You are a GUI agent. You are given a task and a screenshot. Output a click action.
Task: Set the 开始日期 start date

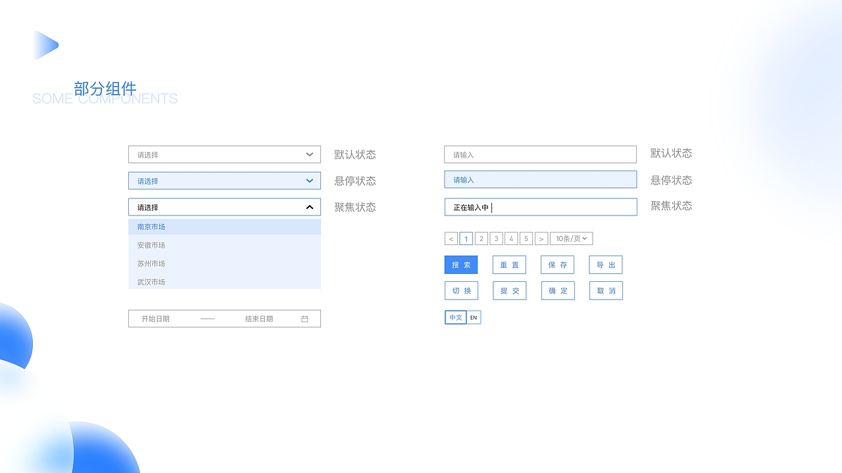[x=156, y=319]
